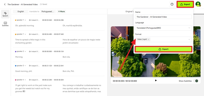Go back using the left arrow

coord(5,4)
